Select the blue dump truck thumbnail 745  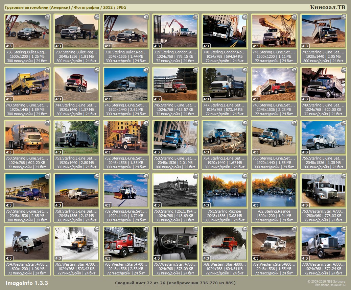(x=126, y=84)
